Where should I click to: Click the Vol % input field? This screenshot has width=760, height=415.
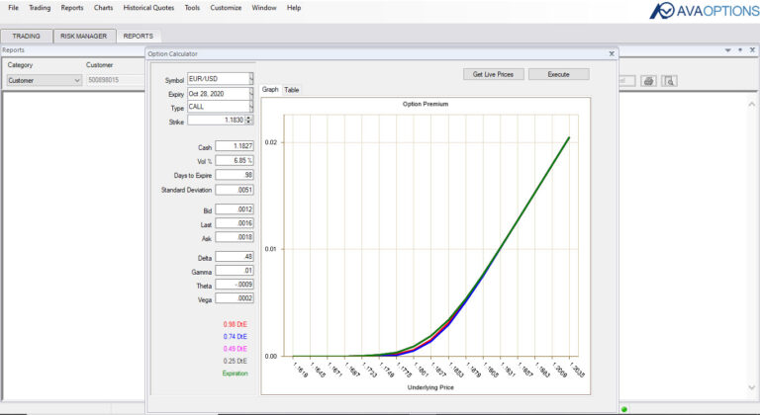point(235,160)
